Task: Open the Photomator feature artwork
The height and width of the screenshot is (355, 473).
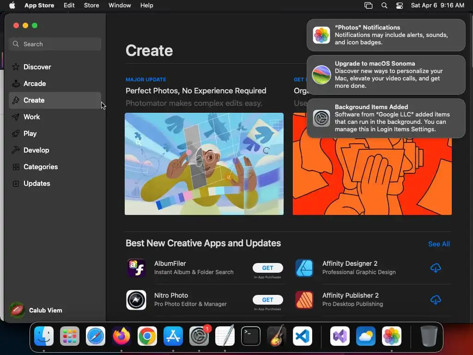Action: 204,164
